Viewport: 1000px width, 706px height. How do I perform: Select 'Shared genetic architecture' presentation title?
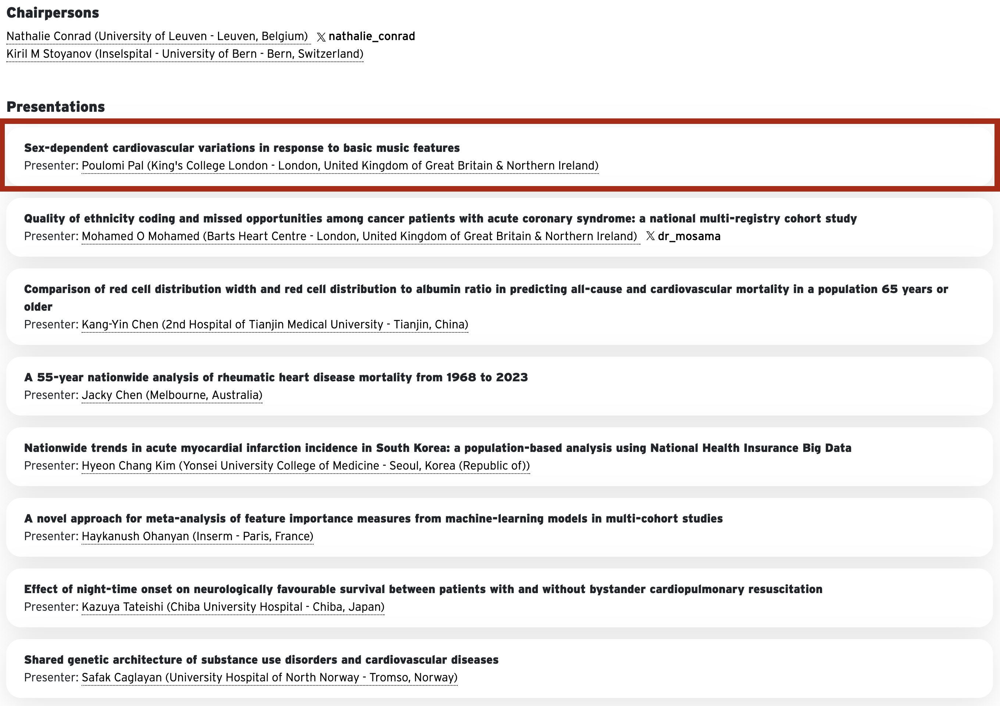261,660
